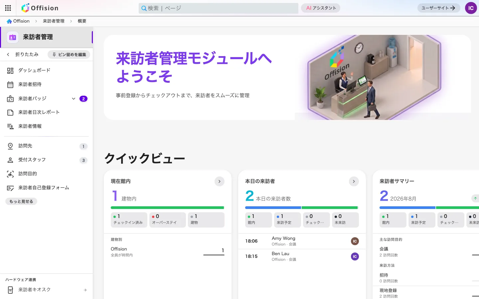Click 来訪予定 tile in 本日の来訪者 card
479x299 pixels.
[288, 220]
